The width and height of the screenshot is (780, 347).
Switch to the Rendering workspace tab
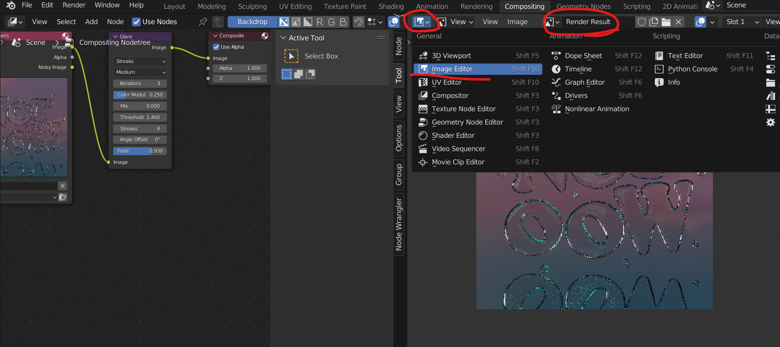tap(476, 6)
